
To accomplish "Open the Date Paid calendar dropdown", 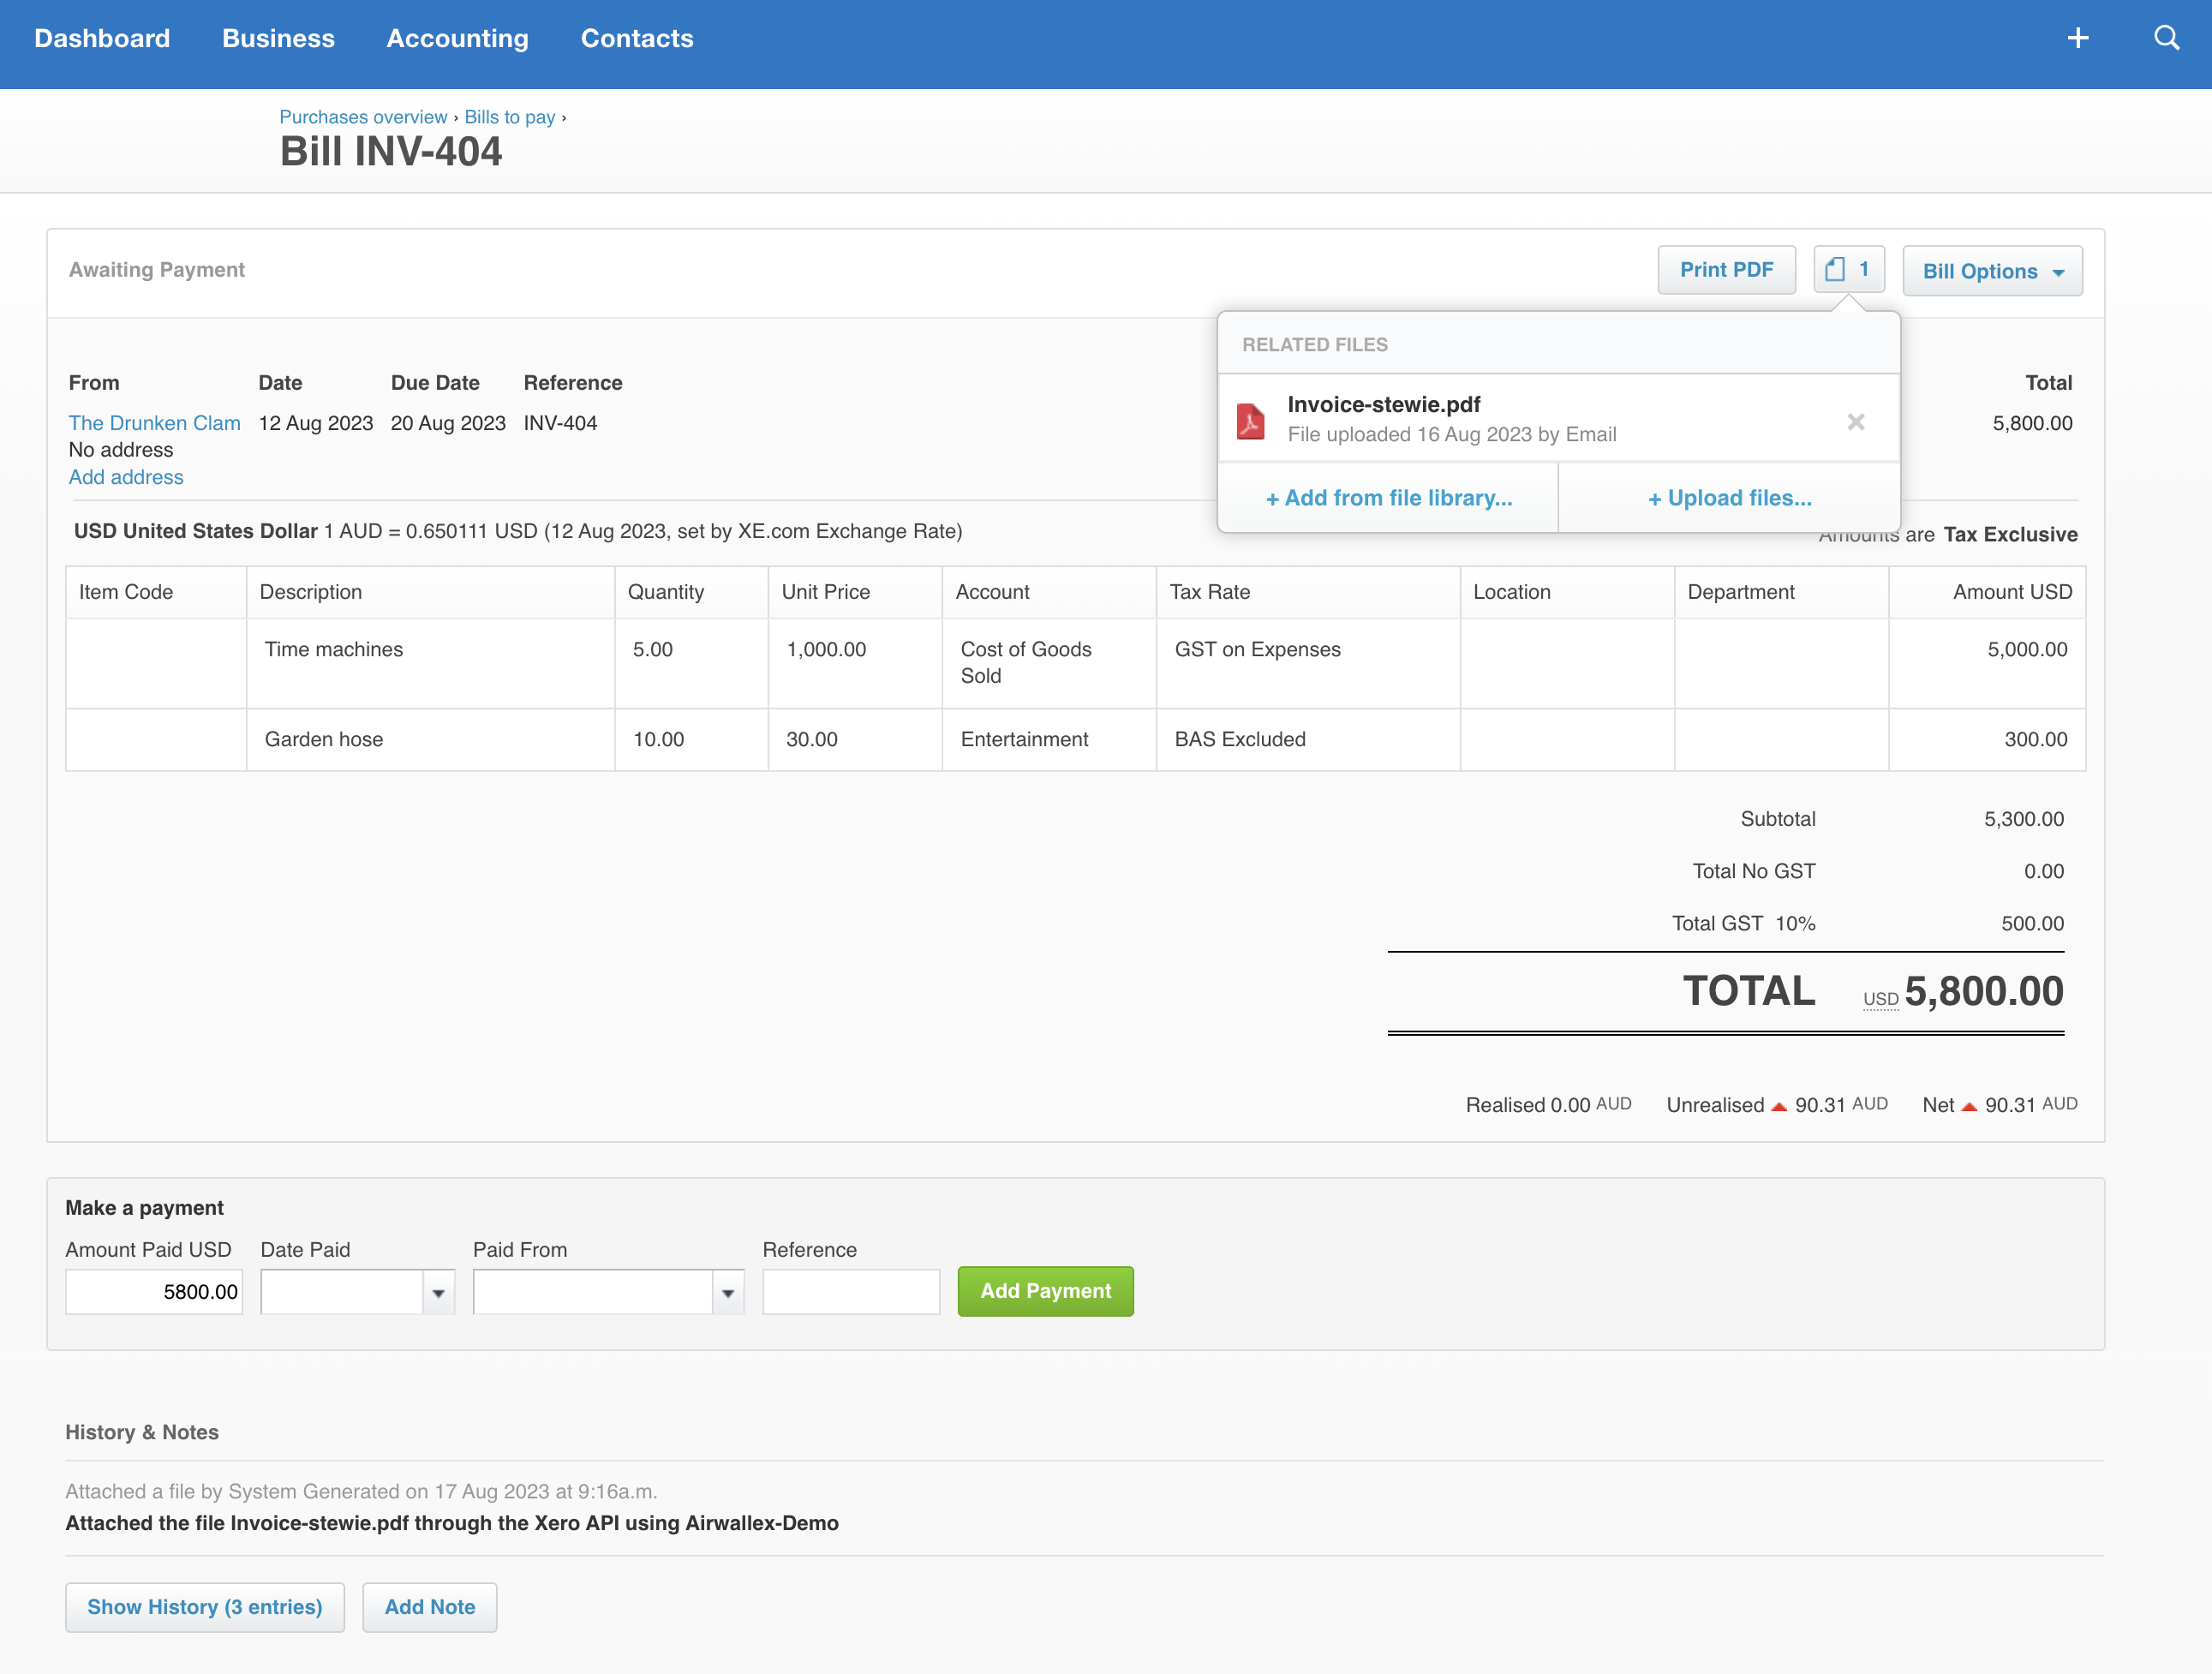I will point(438,1291).
